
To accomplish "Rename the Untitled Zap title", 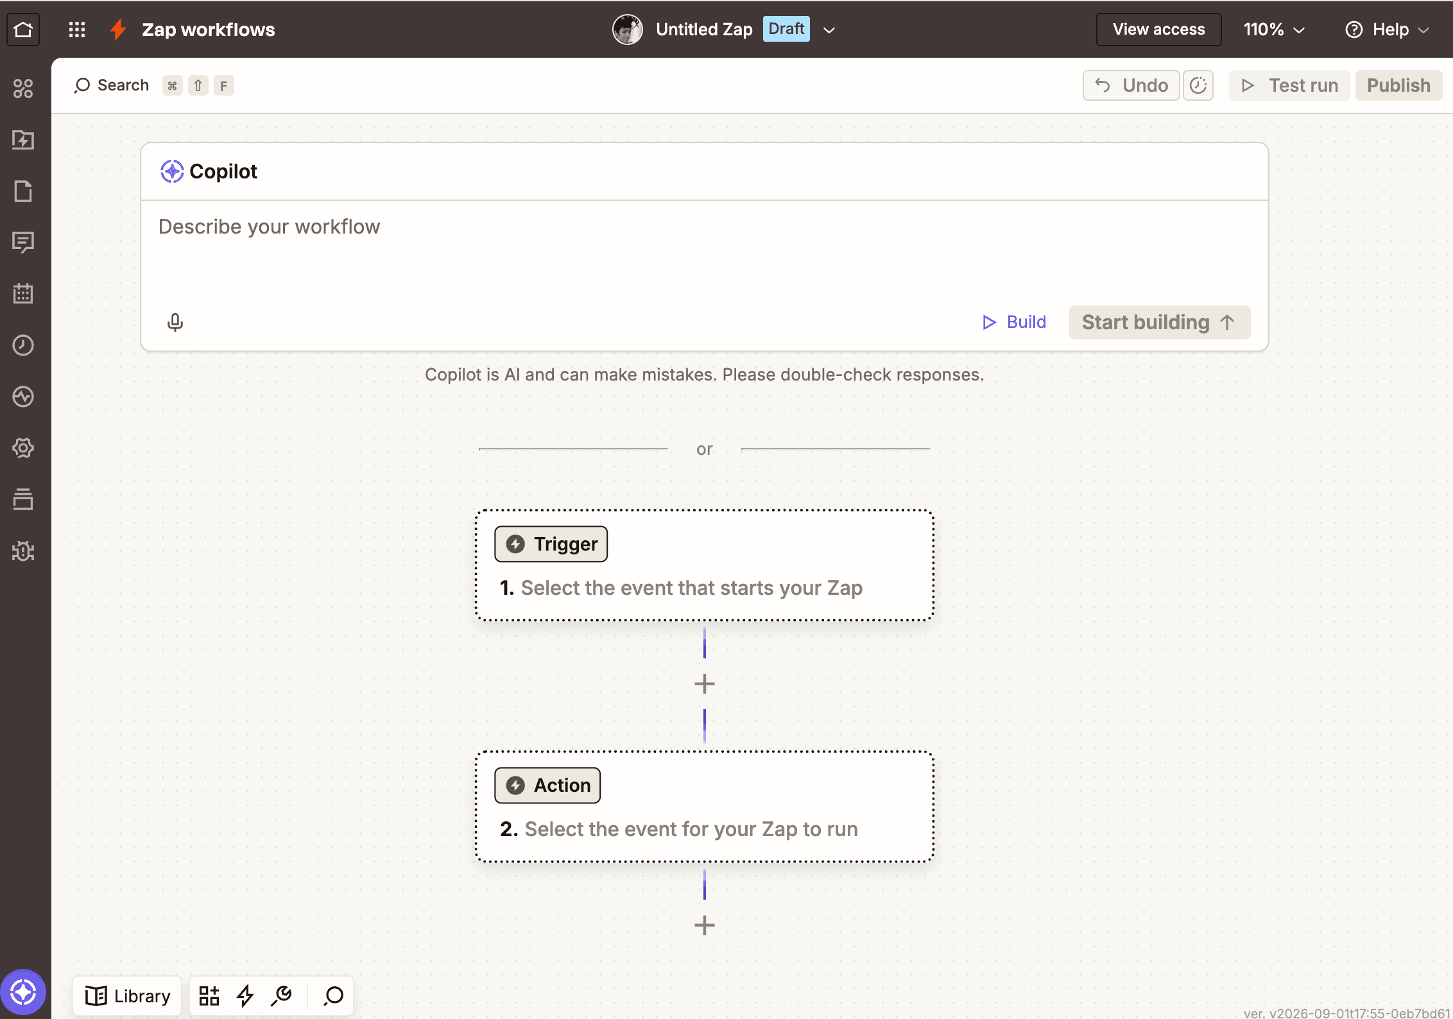I will point(704,30).
